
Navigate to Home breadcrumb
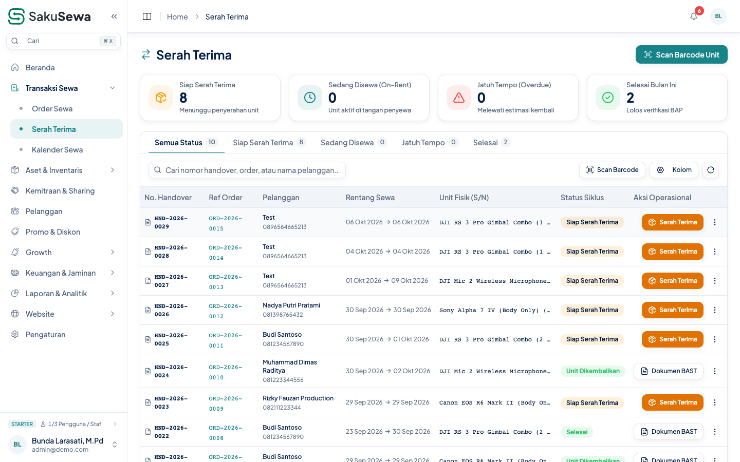(x=177, y=17)
